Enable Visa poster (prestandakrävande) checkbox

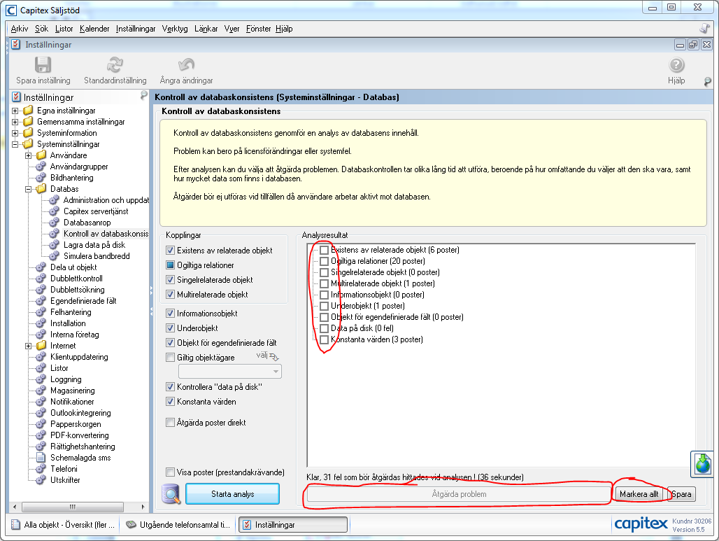[170, 472]
